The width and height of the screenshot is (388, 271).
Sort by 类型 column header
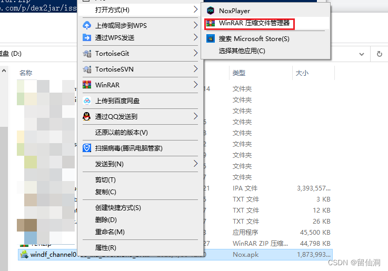[x=239, y=73]
